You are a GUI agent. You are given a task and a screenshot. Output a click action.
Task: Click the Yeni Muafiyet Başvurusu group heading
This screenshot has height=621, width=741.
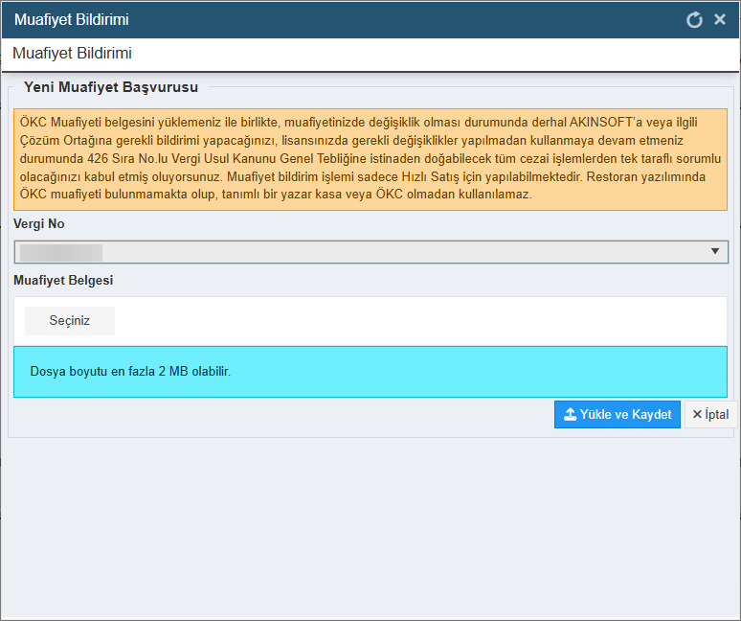pyautogui.click(x=111, y=87)
